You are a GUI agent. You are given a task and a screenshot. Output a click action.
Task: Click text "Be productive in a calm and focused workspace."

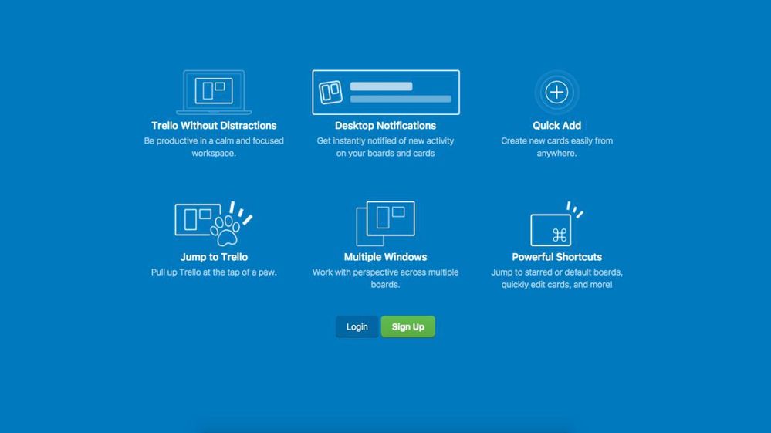tap(214, 147)
